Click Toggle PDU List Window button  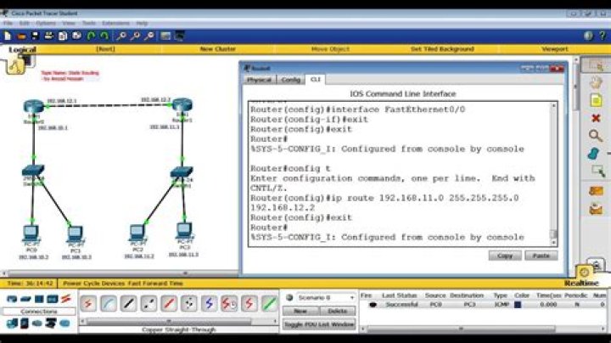click(319, 324)
